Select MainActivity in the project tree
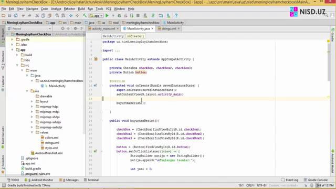This screenshot has height=189, width=336. coord(57,86)
